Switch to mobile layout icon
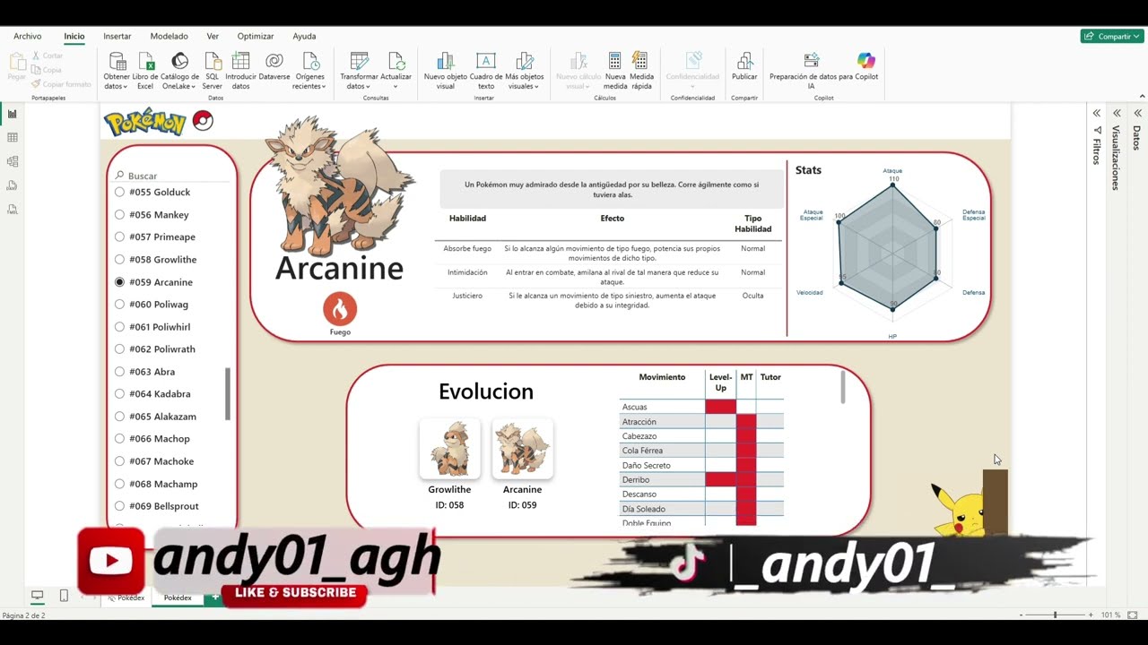This screenshot has width=1148, height=645. pyautogui.click(x=64, y=596)
